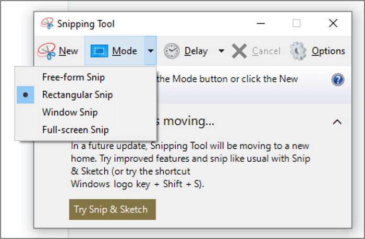Click the Try Snip & Sketch button

point(112,209)
